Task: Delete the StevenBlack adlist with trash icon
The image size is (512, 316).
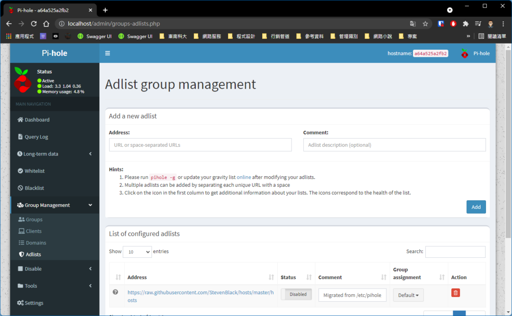Action: pyautogui.click(x=456, y=292)
